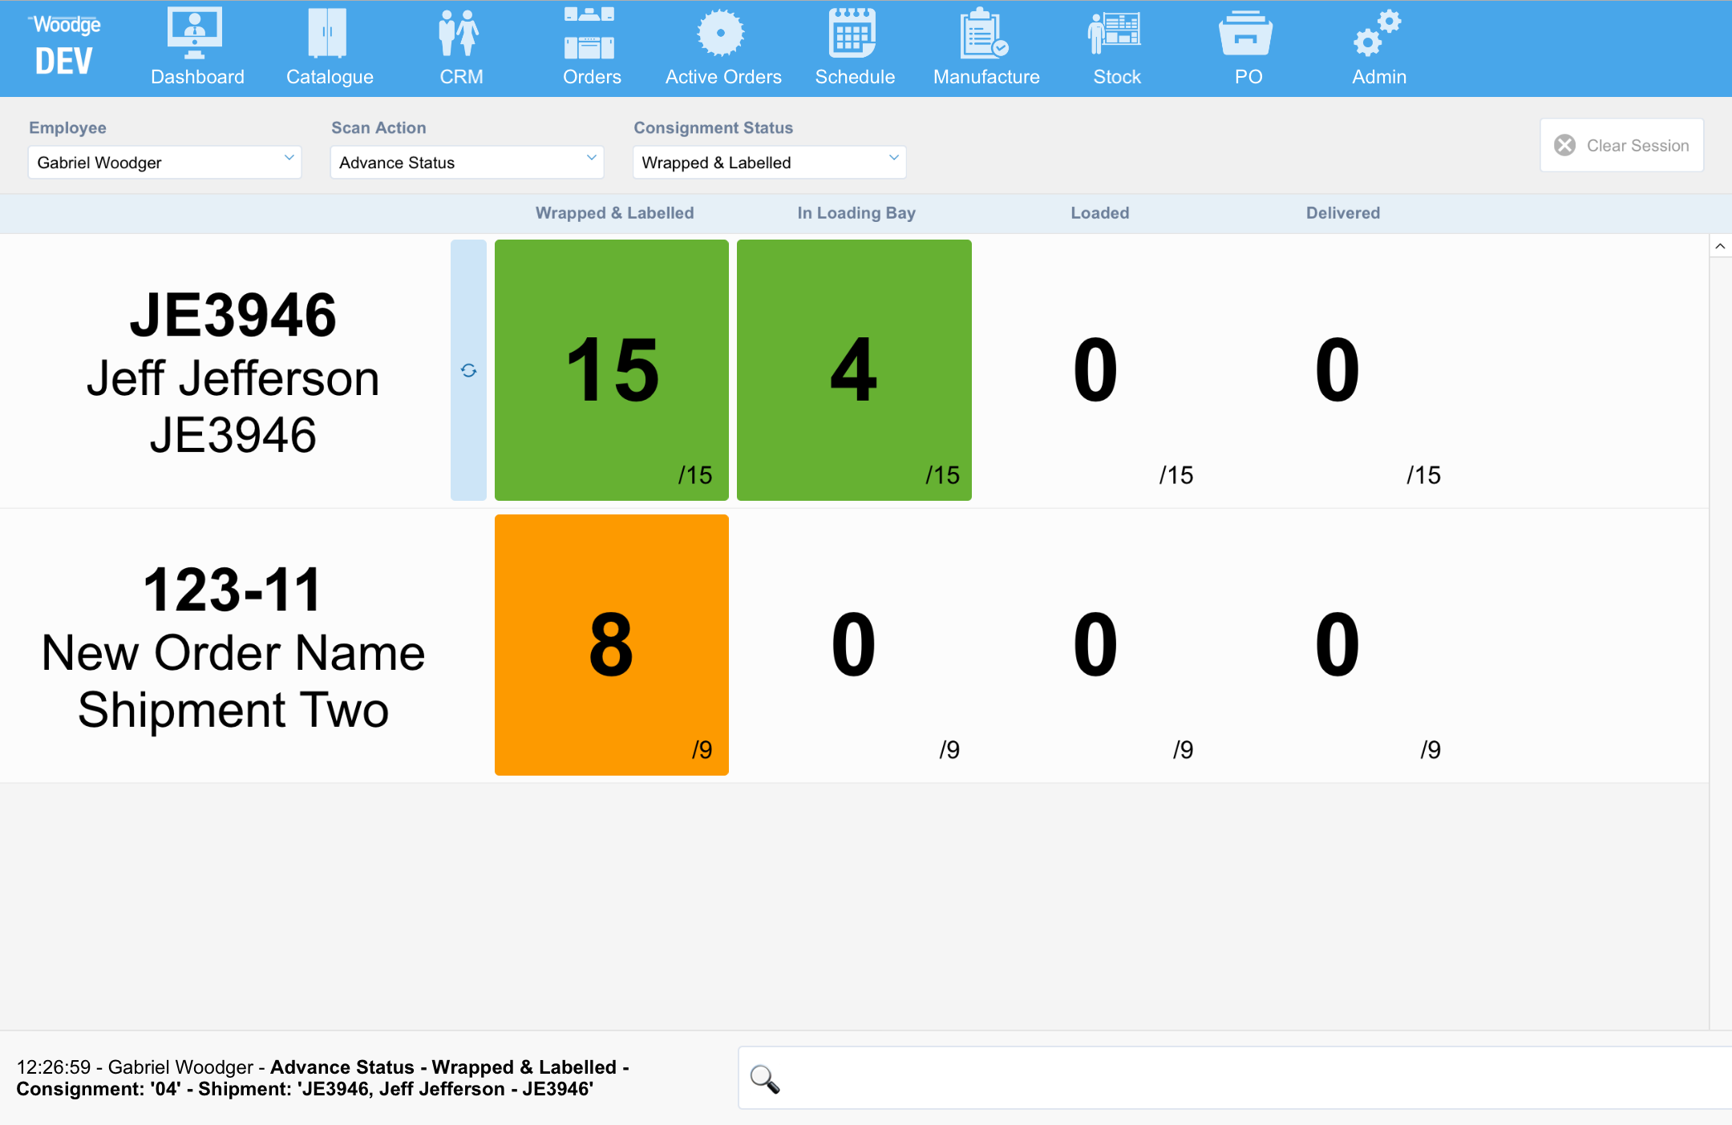The height and width of the screenshot is (1125, 1732).
Task: Open the Dashboard icon
Action: coord(195,34)
